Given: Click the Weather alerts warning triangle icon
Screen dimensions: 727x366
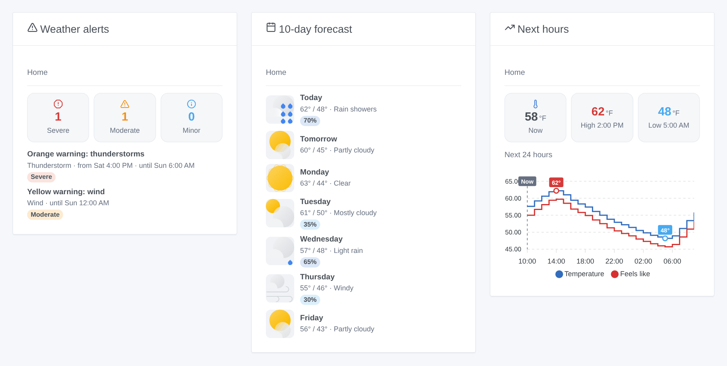Looking at the screenshot, I should pyautogui.click(x=32, y=28).
